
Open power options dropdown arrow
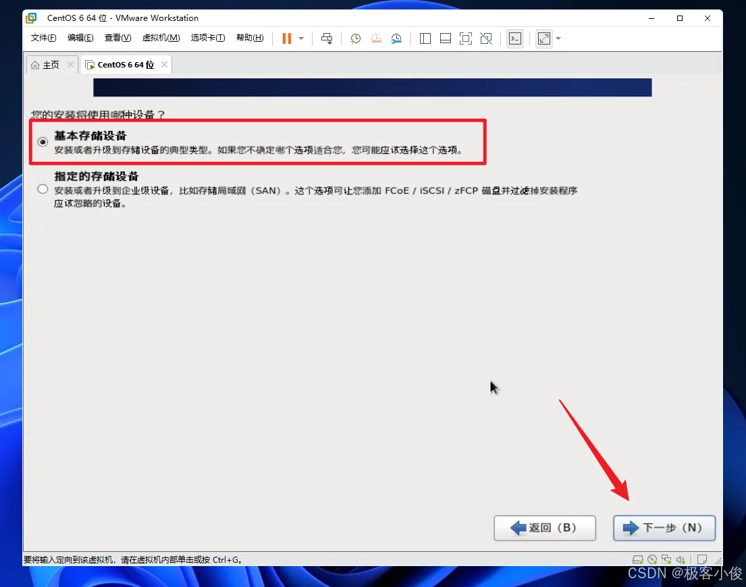301,38
